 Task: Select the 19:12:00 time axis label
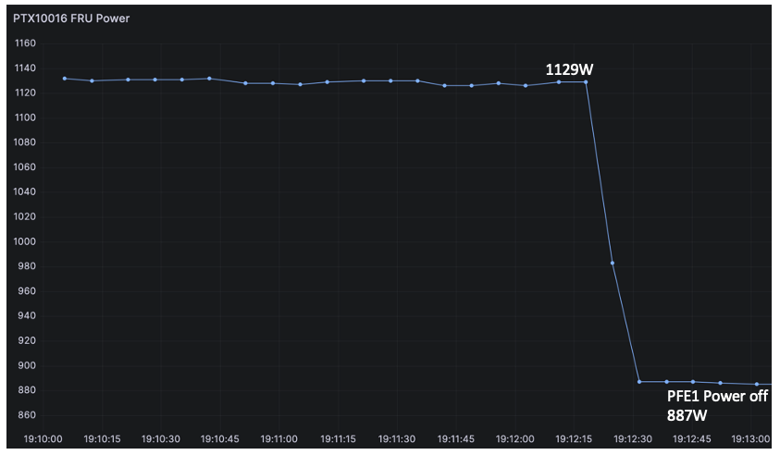514,439
